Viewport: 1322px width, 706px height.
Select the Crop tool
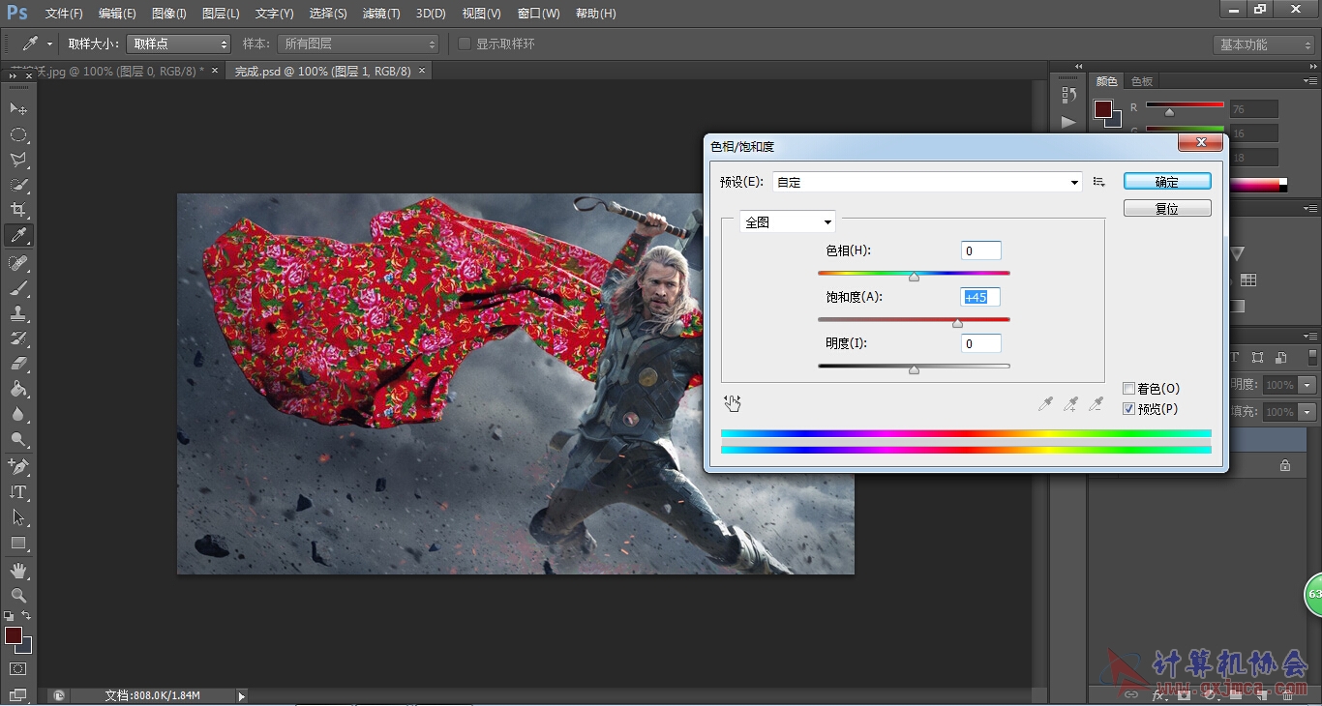point(17,210)
